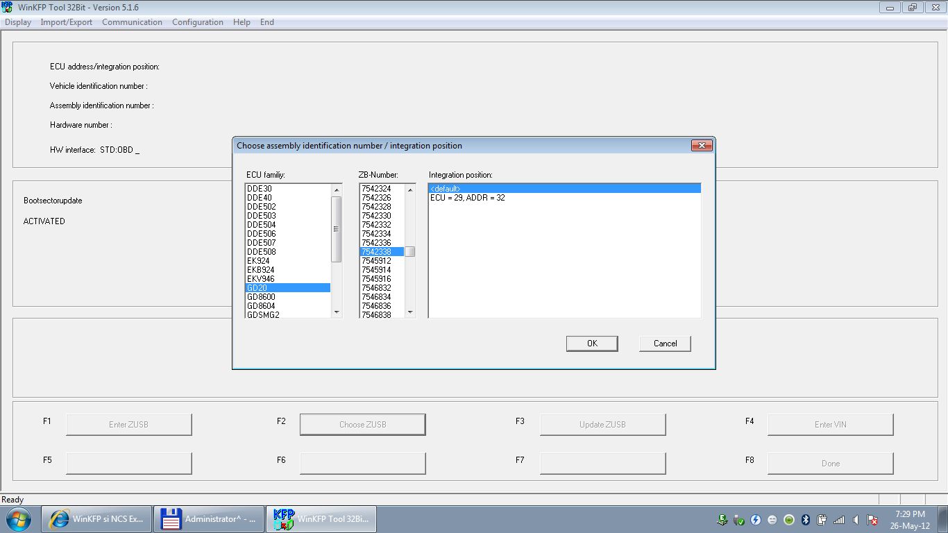Click the ECU family scrollbar thumb

click(x=337, y=229)
